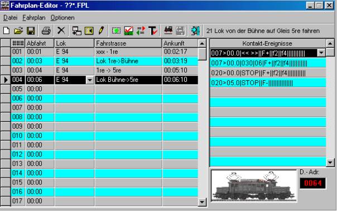The height and width of the screenshot is (211, 337).
Task: Select the yellow pencil edit icon
Action: 101,31
